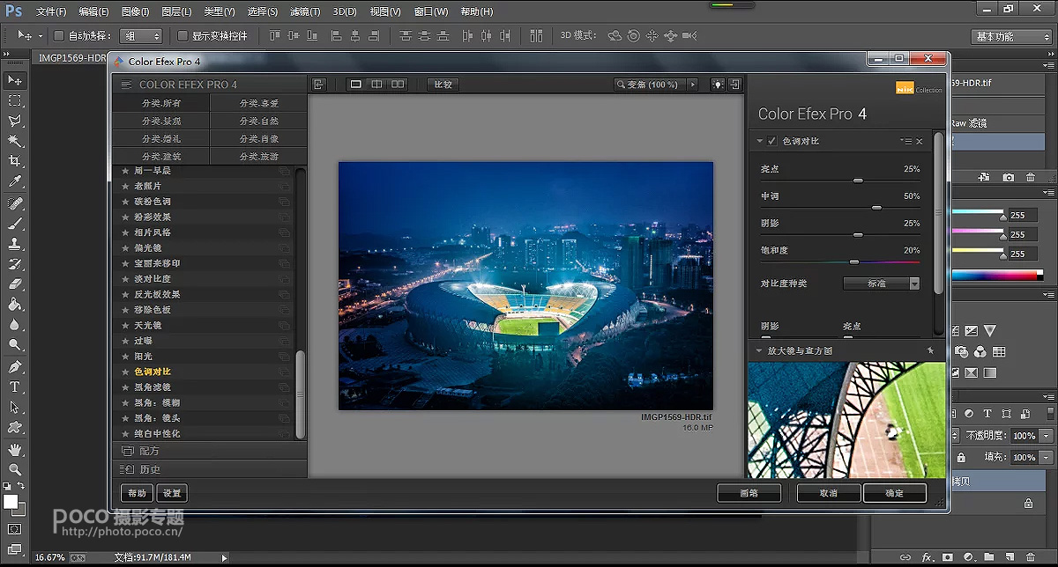Select the Clone Stamp tool

[x=15, y=244]
